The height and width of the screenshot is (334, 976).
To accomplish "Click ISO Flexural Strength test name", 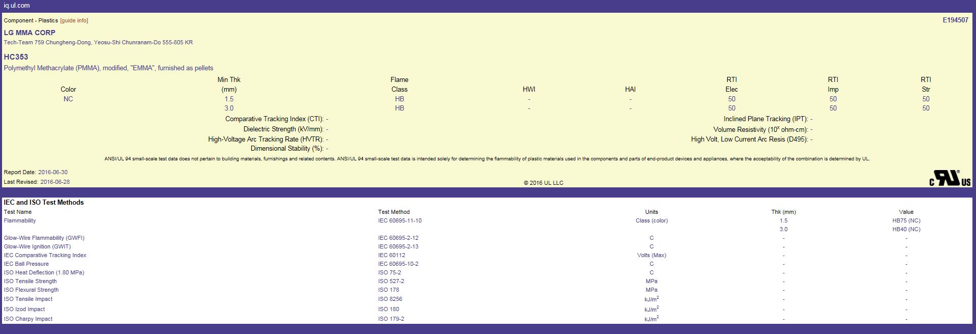I will click(x=32, y=290).
